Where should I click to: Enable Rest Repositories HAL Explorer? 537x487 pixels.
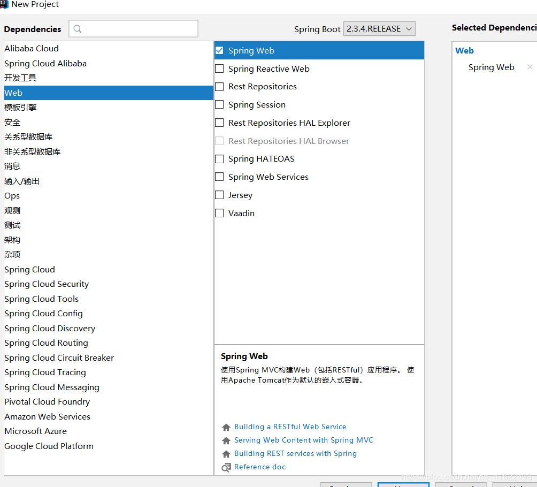[x=219, y=123]
